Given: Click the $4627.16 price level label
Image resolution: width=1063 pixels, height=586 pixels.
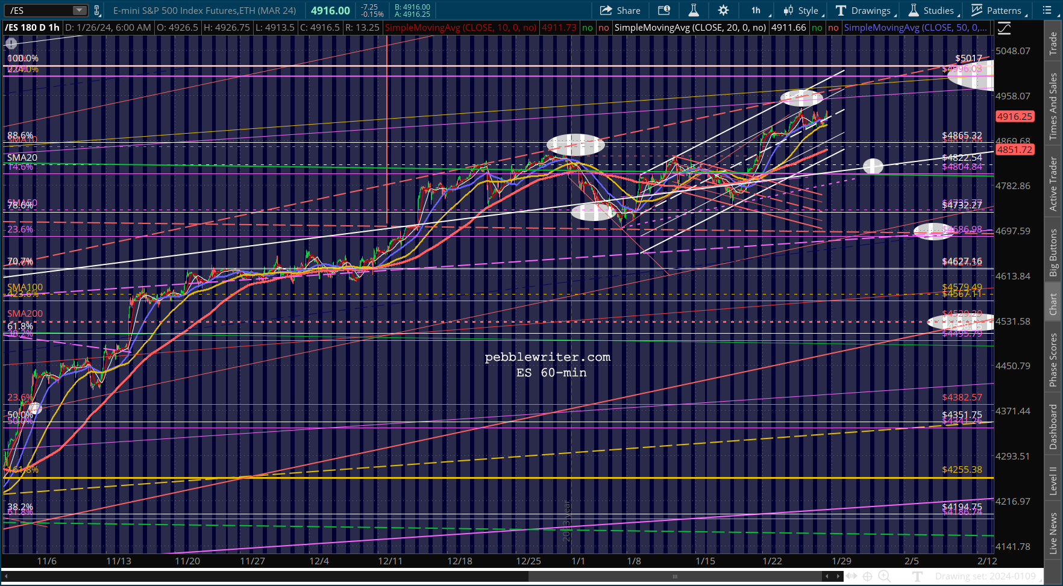Looking at the screenshot, I should pos(962,261).
